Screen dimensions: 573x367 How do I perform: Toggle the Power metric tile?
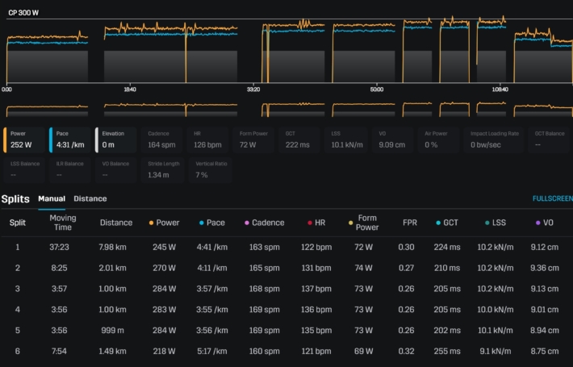pyautogui.click(x=24, y=140)
